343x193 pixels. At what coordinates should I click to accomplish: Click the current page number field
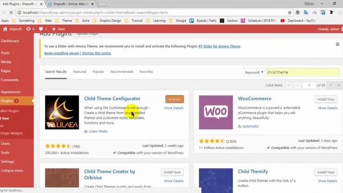tap(309, 85)
